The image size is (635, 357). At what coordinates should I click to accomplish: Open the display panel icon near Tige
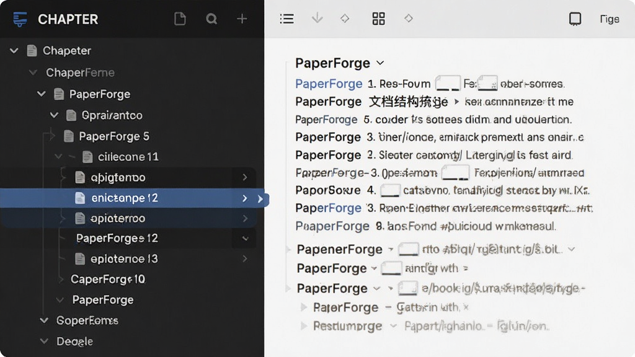click(575, 19)
